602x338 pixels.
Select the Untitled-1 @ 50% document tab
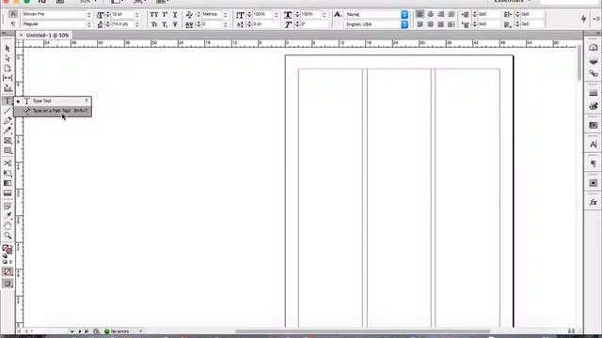point(48,35)
